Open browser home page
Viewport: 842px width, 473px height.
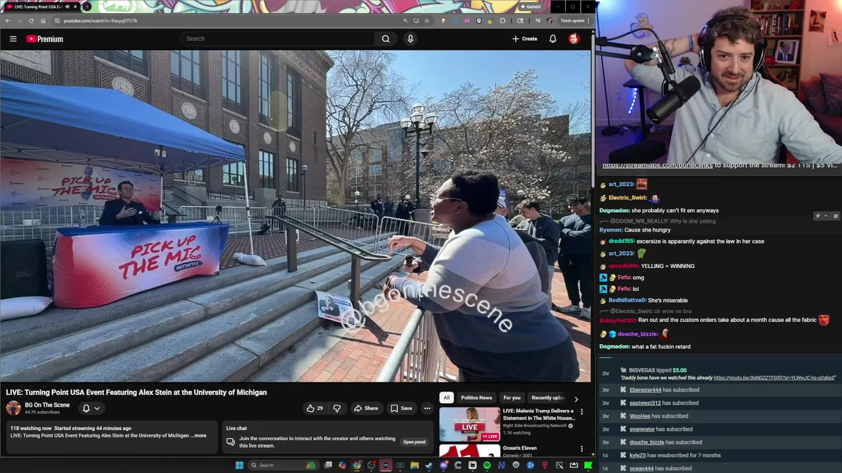point(43,20)
